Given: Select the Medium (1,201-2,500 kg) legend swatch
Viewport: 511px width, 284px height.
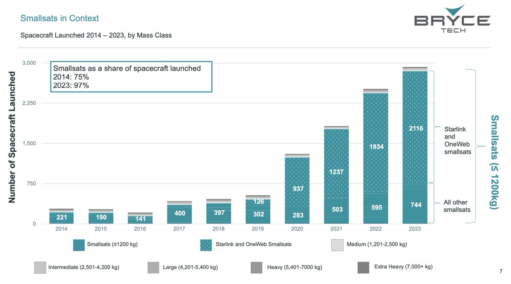Looking at the screenshot, I should pos(337,244).
